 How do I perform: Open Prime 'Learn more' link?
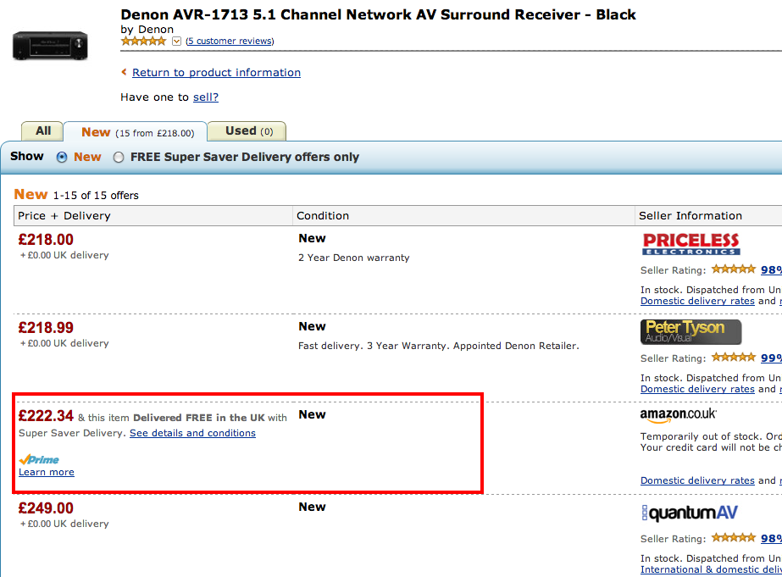pos(47,472)
